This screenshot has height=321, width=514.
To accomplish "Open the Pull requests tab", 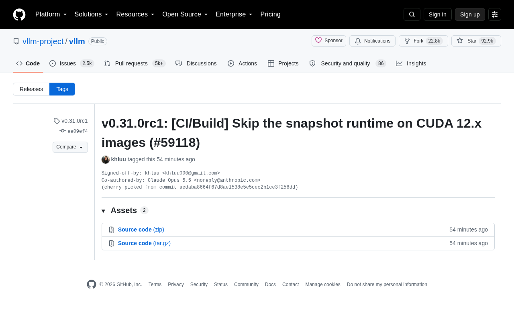I will click(135, 63).
